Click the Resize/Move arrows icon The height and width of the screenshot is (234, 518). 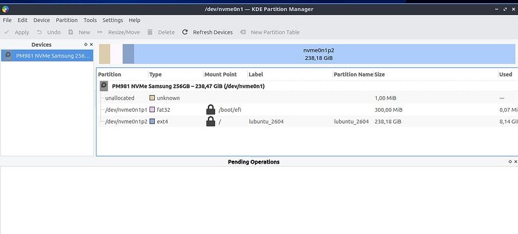coord(100,32)
